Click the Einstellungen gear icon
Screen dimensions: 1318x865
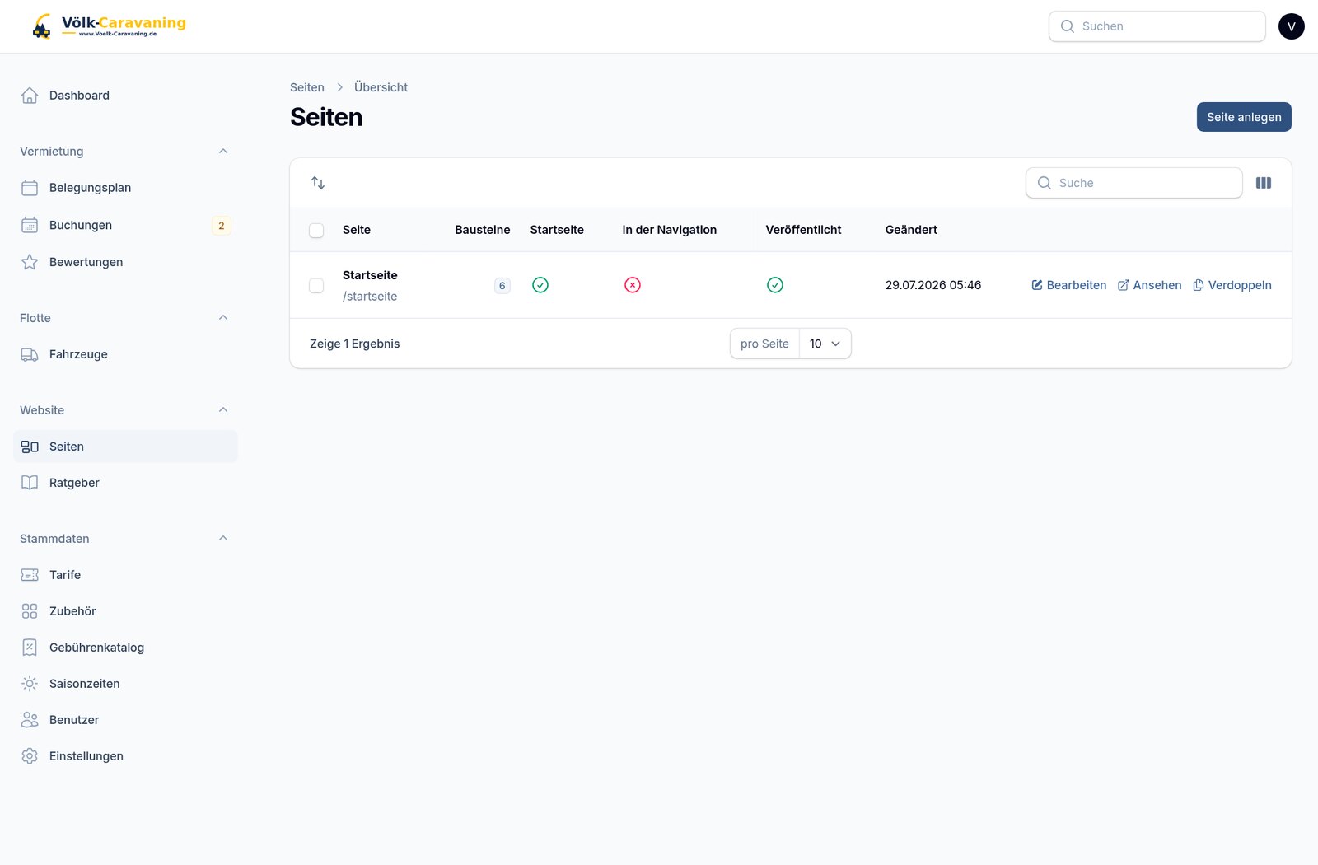[30, 756]
